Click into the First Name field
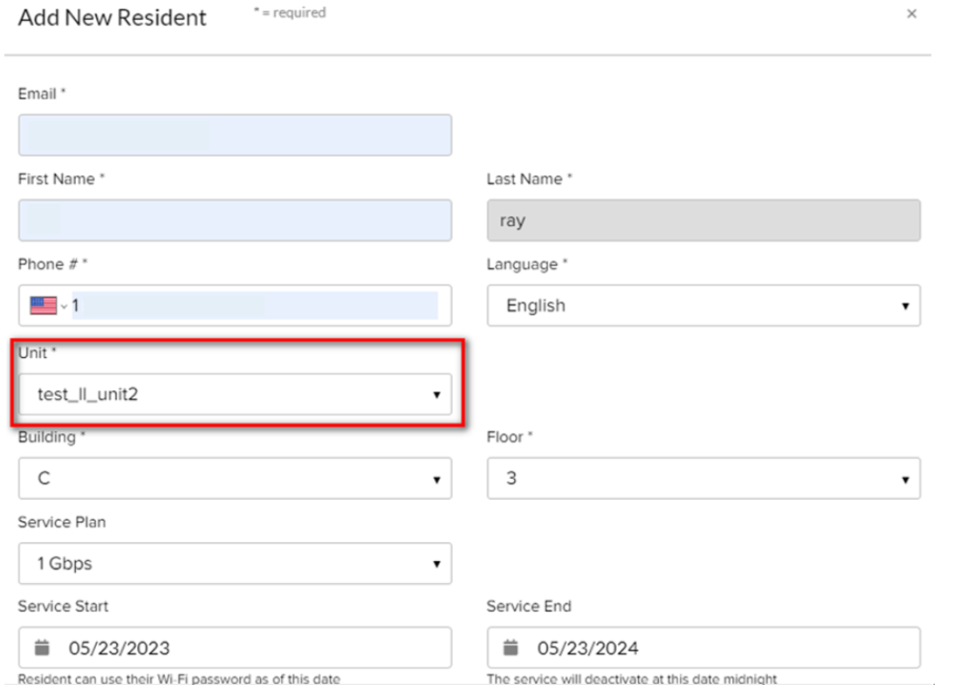This screenshot has height=692, width=953. point(235,220)
